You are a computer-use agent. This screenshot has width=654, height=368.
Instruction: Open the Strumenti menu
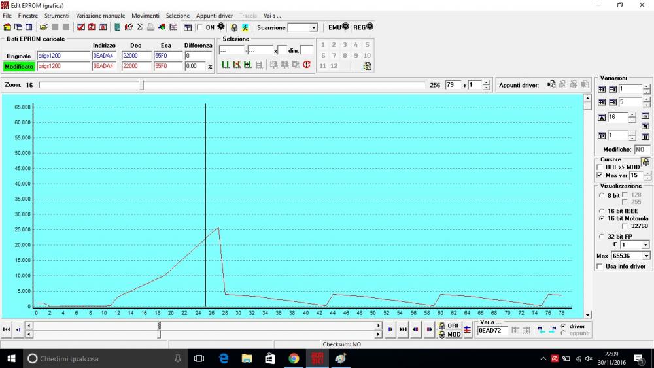pyautogui.click(x=57, y=16)
